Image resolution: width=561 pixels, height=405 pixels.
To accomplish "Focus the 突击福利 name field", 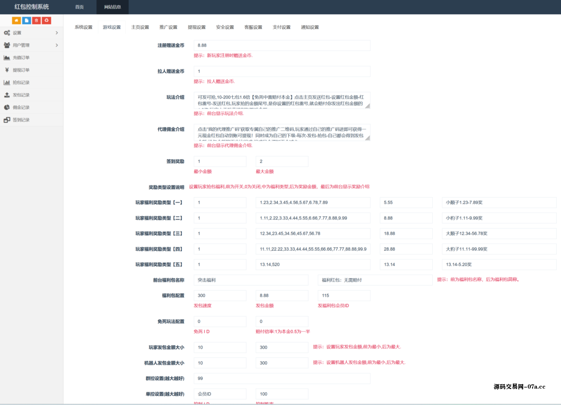I will pos(251,280).
